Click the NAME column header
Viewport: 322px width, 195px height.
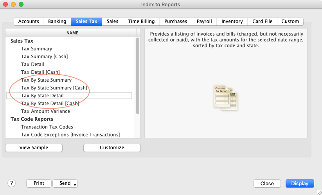tap(72, 33)
